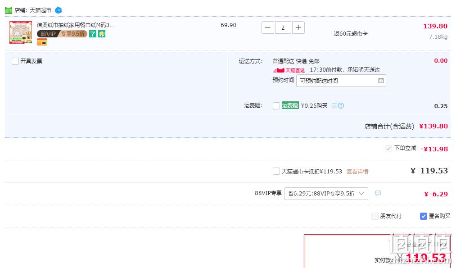Open the 88VIP专享 discount dropdown

point(326,194)
